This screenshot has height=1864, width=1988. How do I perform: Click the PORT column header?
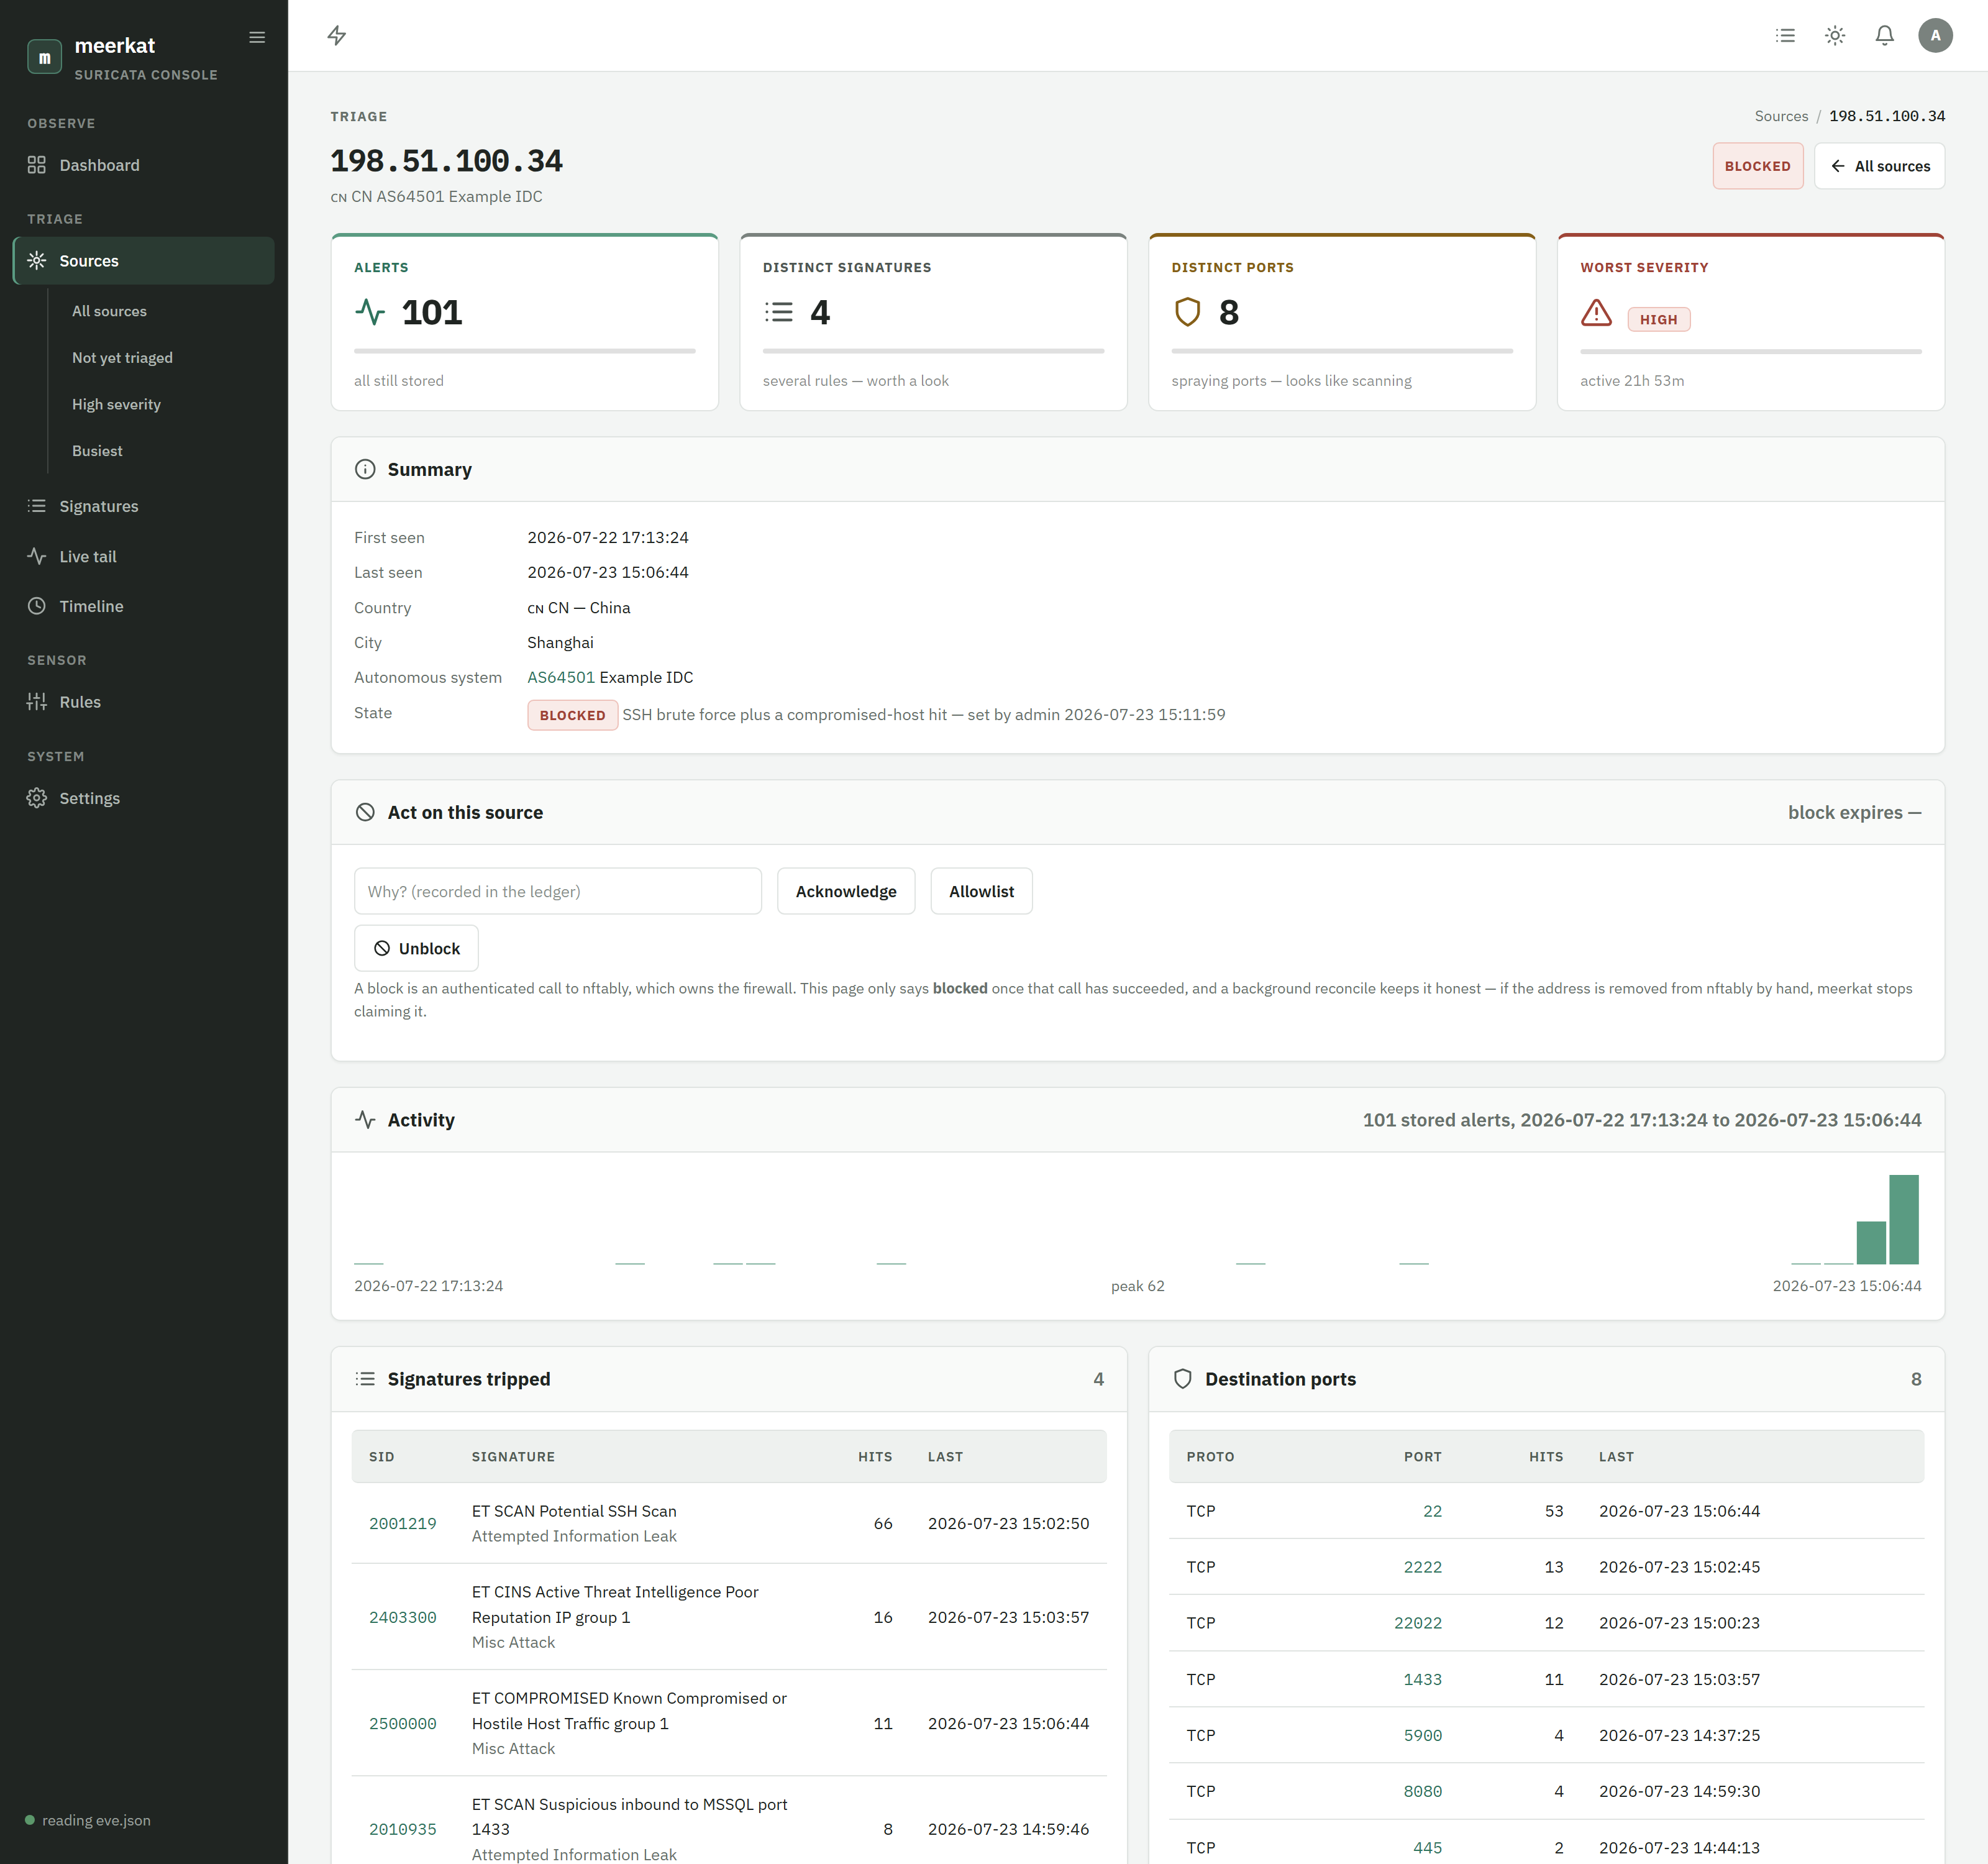(x=1422, y=1457)
